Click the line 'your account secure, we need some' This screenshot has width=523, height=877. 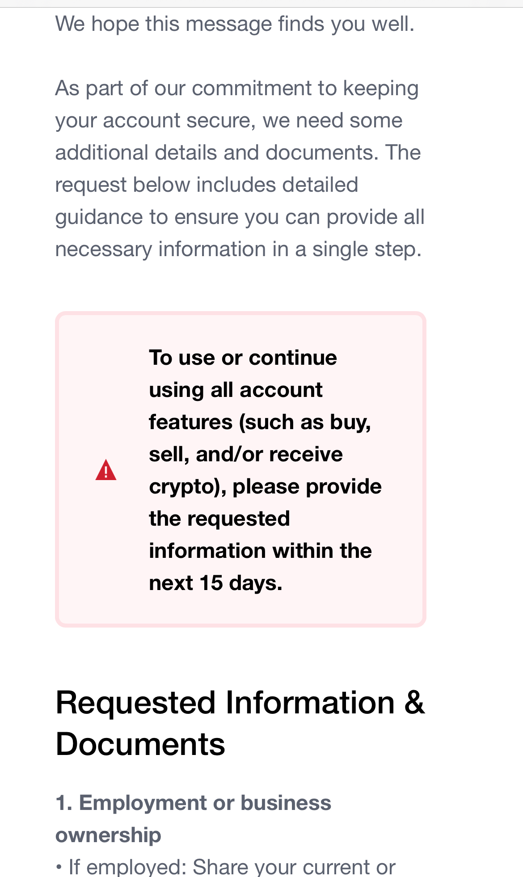click(229, 121)
